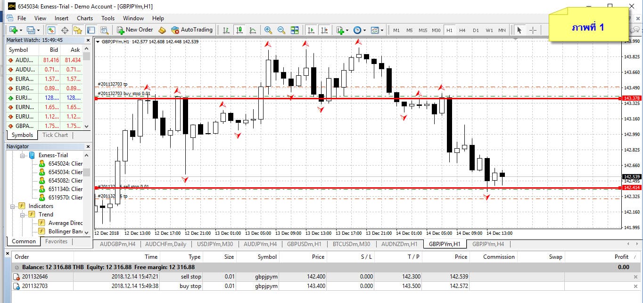Click the Zoom Out magnifier icon
This screenshot has width=643, height=303.
[281, 30]
